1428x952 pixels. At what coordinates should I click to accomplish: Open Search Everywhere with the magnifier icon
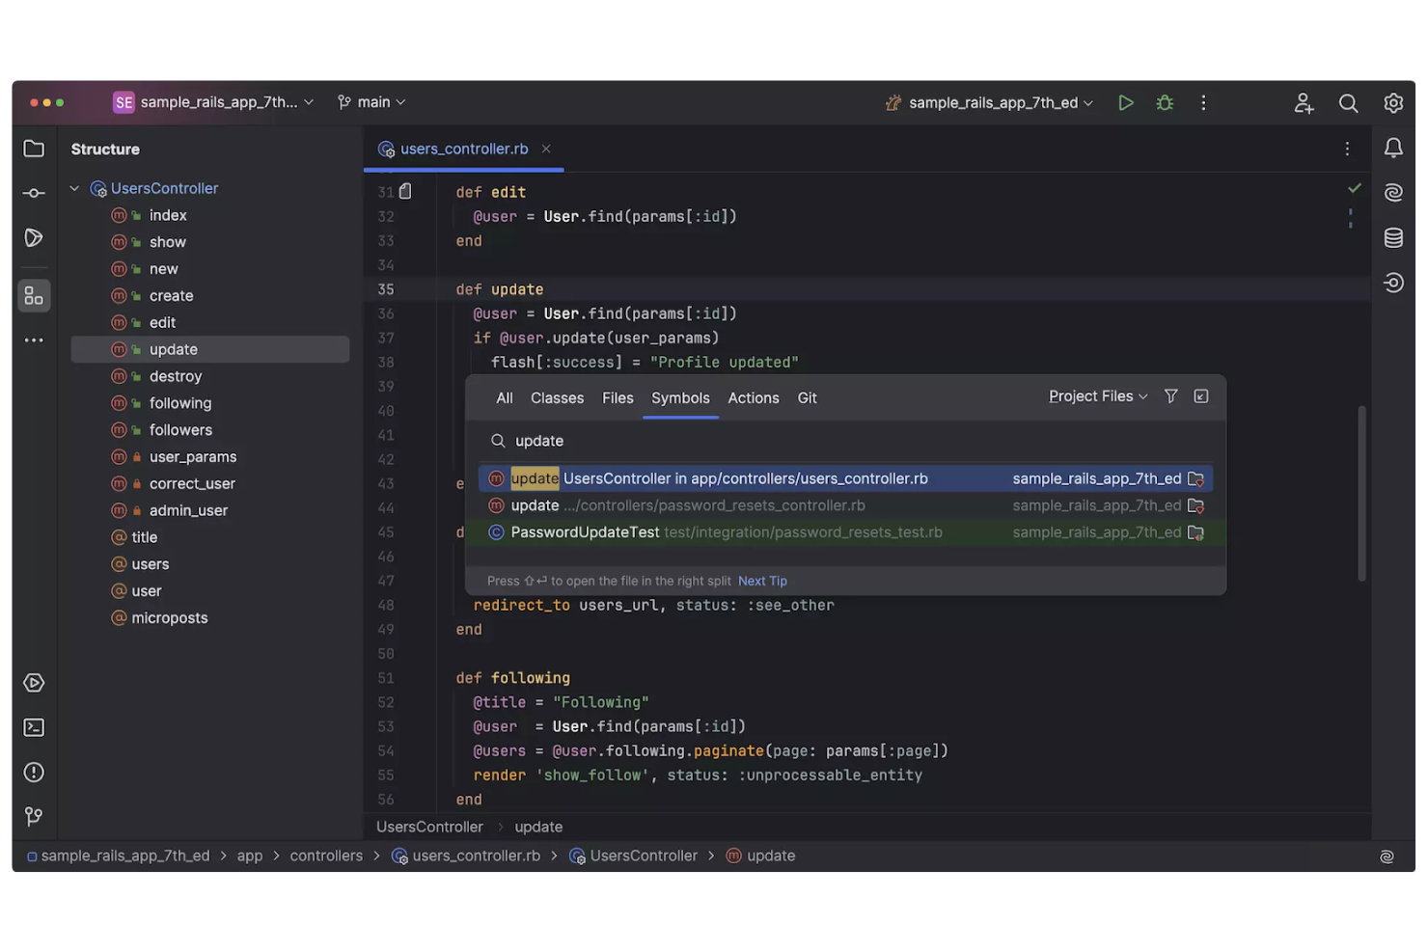(x=1348, y=102)
